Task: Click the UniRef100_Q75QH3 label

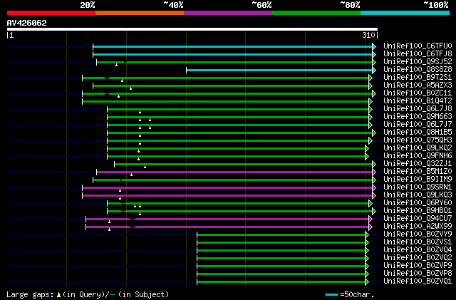Action: [418, 140]
